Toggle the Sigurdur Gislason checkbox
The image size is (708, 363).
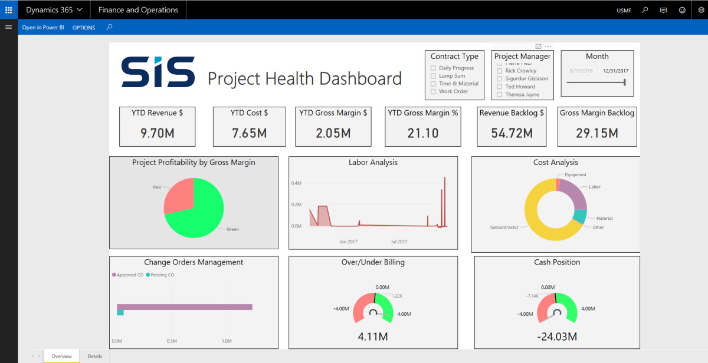pos(500,78)
